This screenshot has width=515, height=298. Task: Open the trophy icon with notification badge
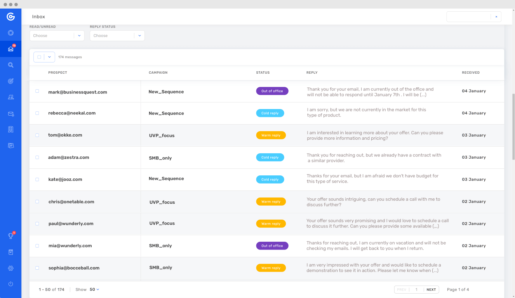10,236
